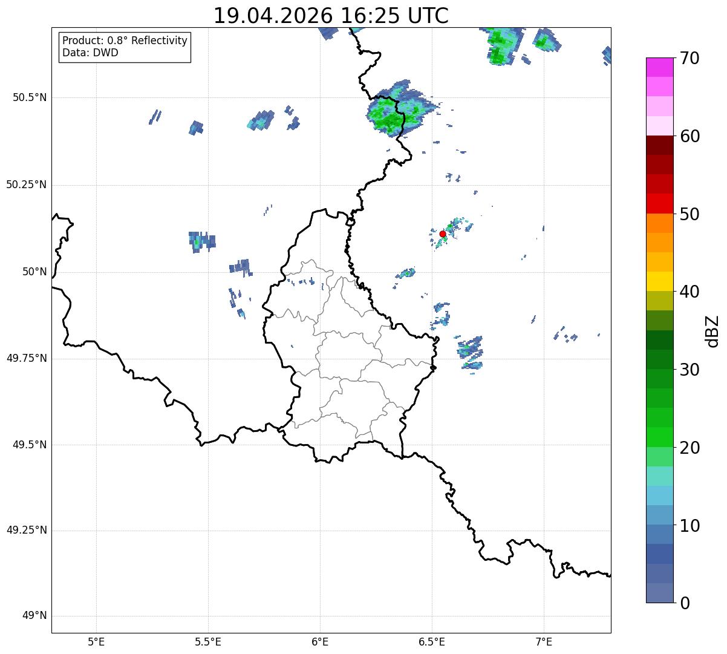This screenshot has width=727, height=654.
Task: Click the map title showing 16:25 UTC
Action: pos(331,16)
